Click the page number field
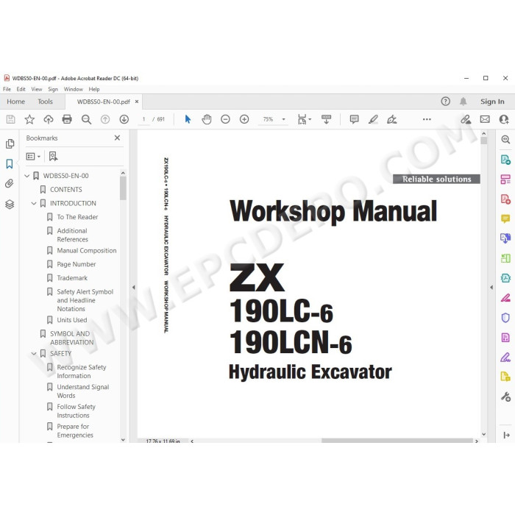The image size is (515, 515). point(143,119)
